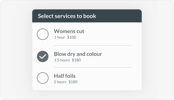Tick the Womens cut circle checkbox

43,34
